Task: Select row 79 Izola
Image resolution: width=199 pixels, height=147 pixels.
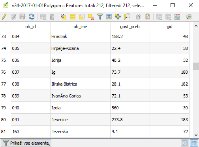Action: tap(95, 108)
